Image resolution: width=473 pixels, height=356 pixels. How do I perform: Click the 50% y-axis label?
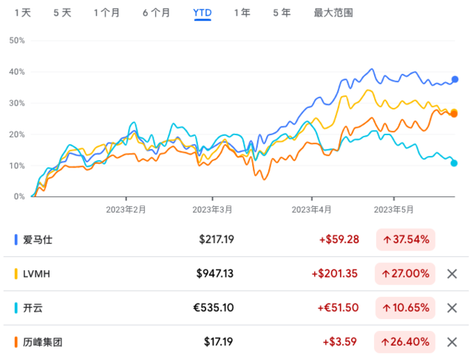(x=17, y=41)
